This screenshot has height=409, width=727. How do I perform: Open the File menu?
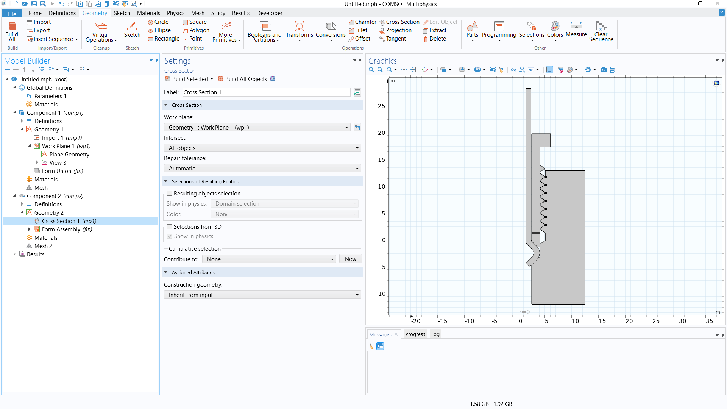[x=12, y=14]
